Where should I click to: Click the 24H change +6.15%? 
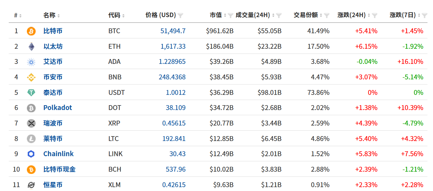point(366,46)
